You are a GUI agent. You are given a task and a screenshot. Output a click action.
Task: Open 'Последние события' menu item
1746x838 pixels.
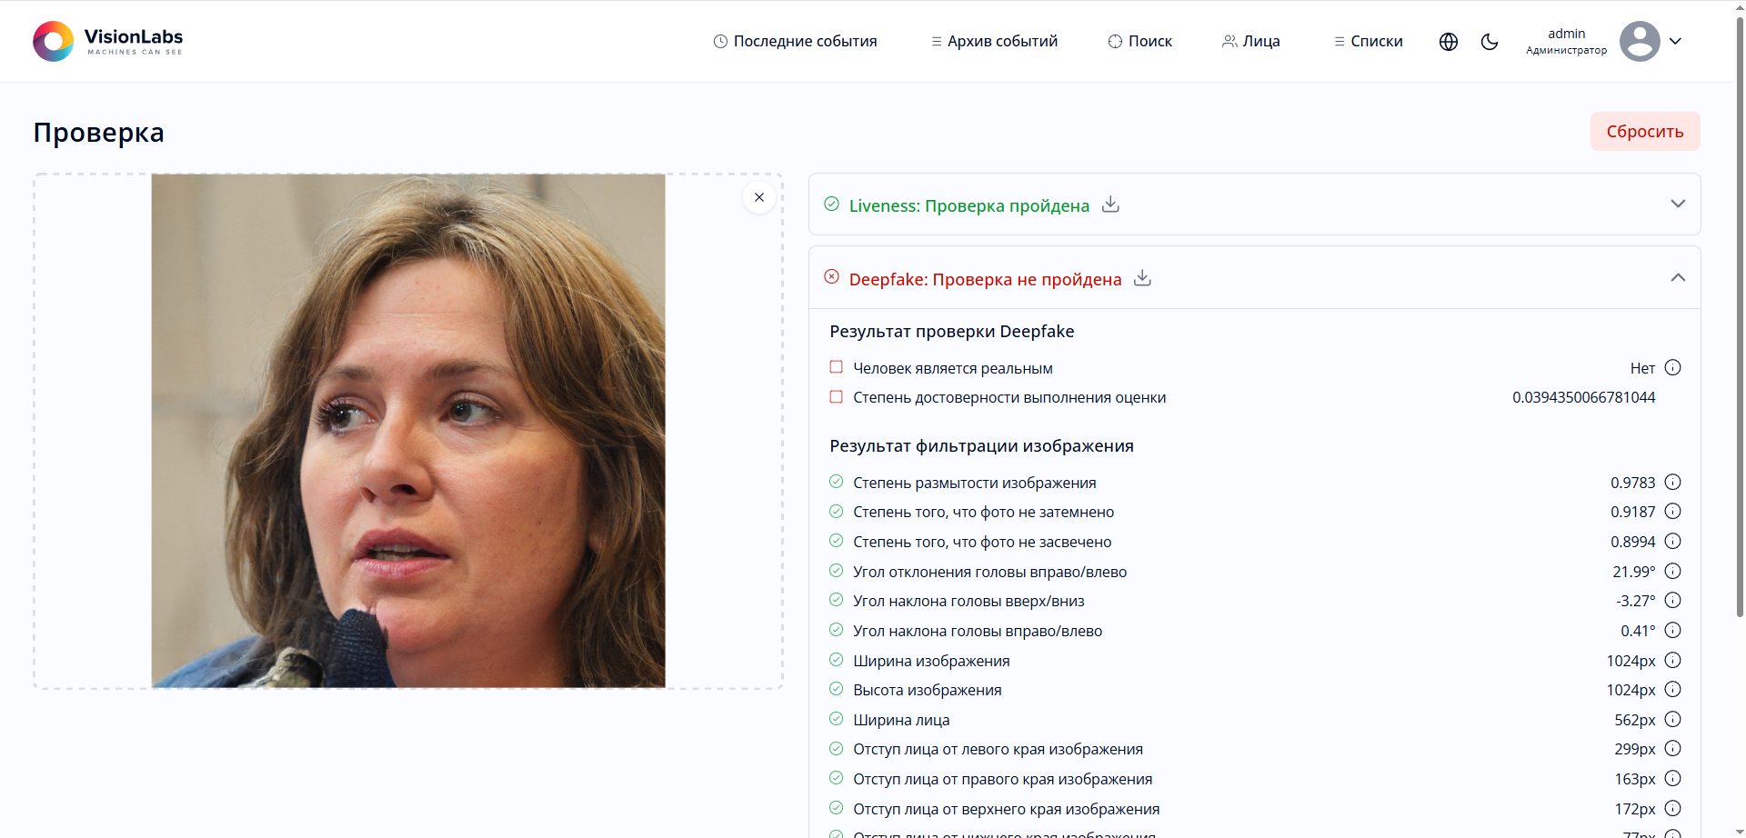pyautogui.click(x=795, y=42)
